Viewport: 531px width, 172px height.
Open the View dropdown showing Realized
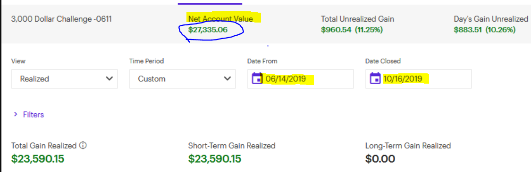tap(64, 79)
